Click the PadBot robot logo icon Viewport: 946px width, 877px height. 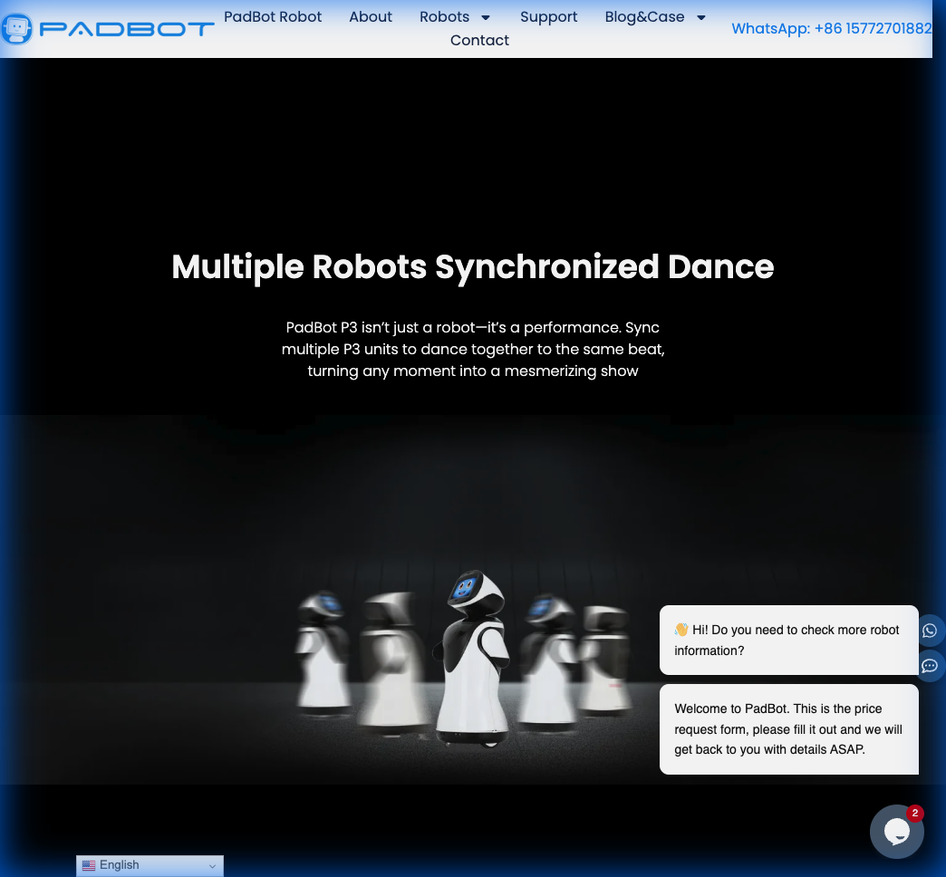tap(16, 28)
